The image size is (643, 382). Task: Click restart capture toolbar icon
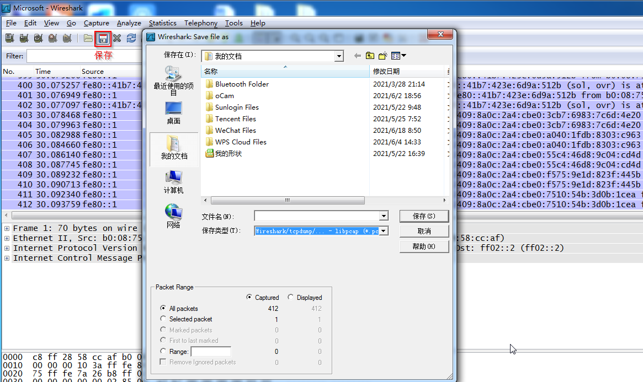click(x=67, y=39)
